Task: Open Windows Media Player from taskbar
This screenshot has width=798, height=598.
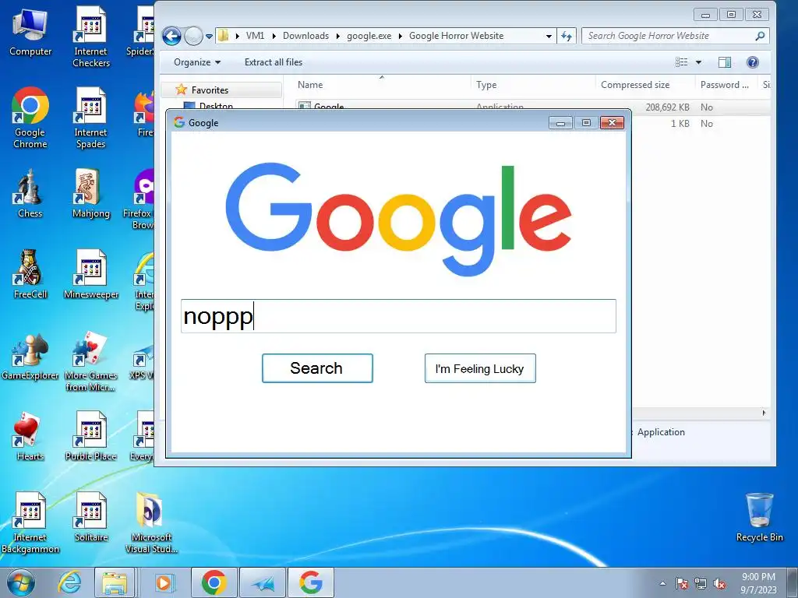Action: pos(164,582)
